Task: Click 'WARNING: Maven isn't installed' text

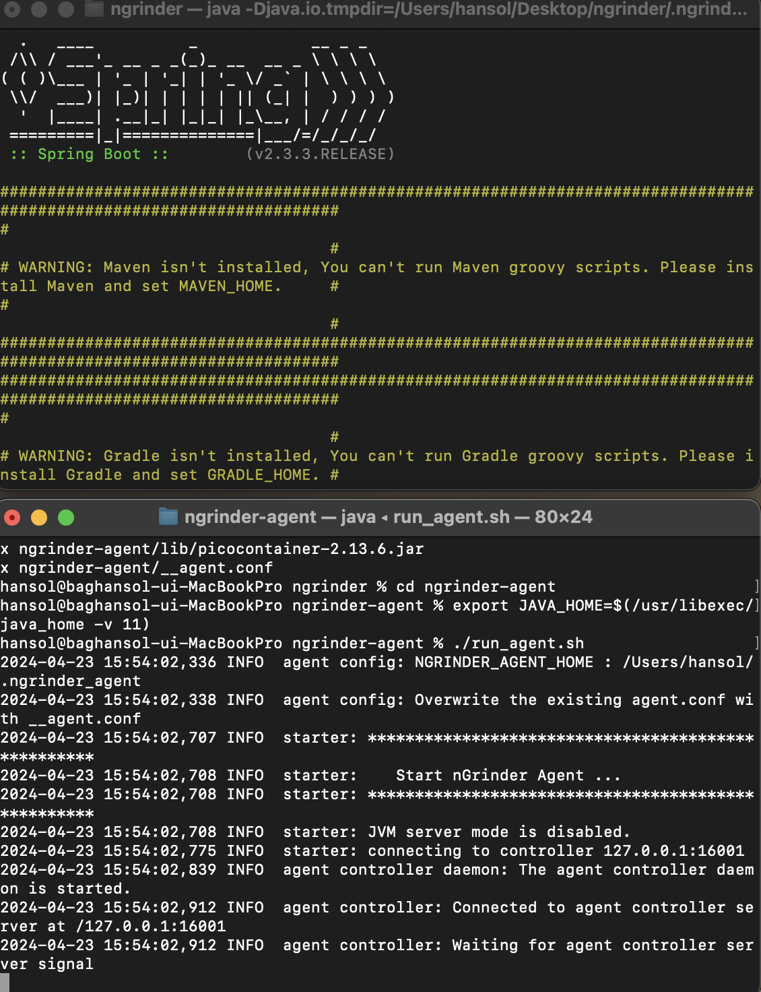Action: [160, 268]
